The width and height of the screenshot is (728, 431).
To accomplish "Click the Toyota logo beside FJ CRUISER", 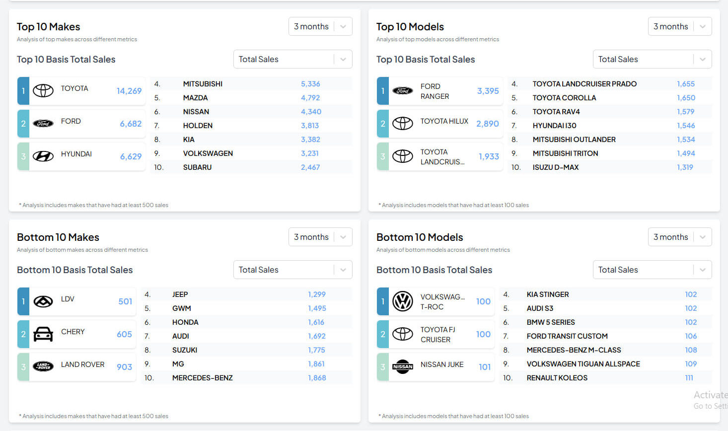I will pyautogui.click(x=403, y=334).
